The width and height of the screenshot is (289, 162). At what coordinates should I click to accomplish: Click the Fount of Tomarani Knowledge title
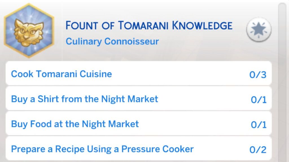tap(149, 25)
